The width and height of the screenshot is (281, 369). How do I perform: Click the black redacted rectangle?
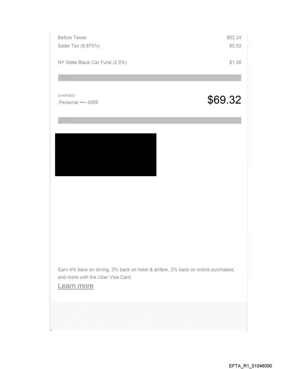pyautogui.click(x=106, y=155)
